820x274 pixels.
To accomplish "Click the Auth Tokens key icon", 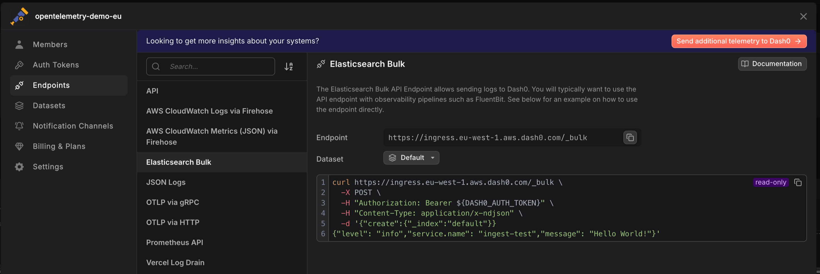I will [x=19, y=65].
